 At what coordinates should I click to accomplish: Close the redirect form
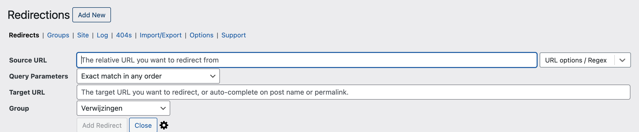pyautogui.click(x=143, y=125)
